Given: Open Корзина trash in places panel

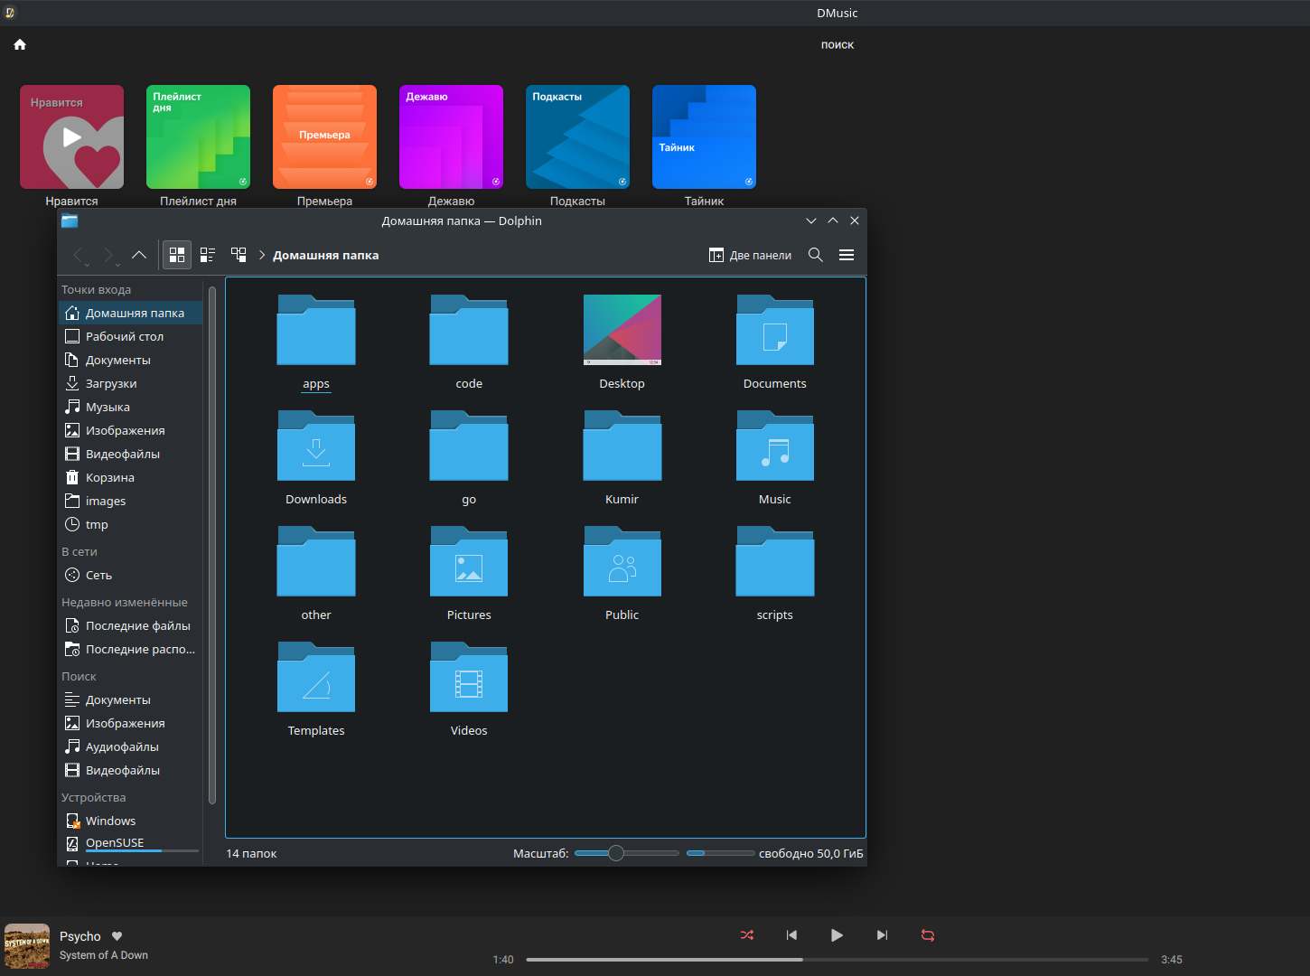Looking at the screenshot, I should 131,477.
